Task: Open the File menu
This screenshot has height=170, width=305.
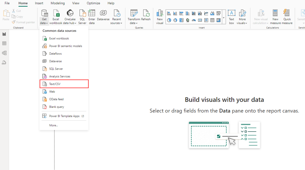Action: 7,3
